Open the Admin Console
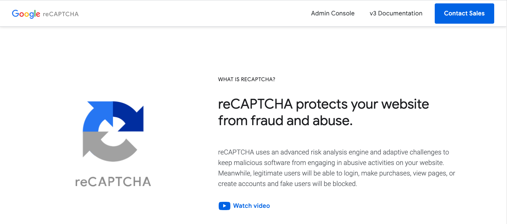507x224 pixels. 333,14
